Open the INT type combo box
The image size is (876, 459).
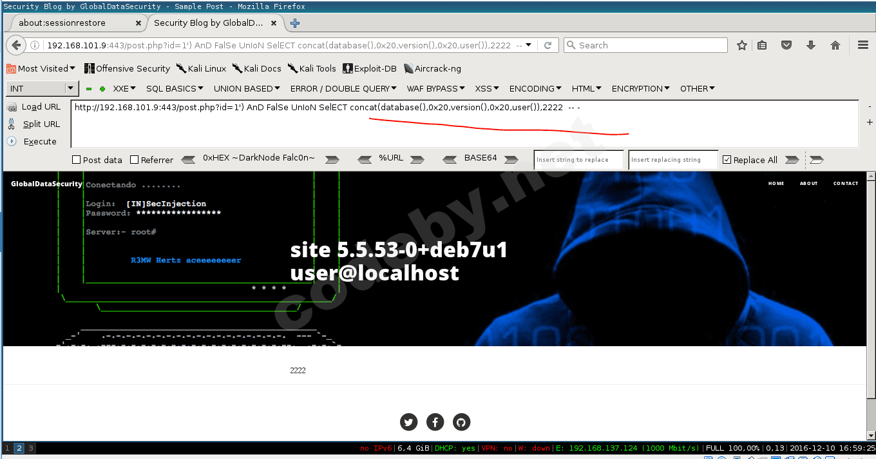tap(43, 89)
